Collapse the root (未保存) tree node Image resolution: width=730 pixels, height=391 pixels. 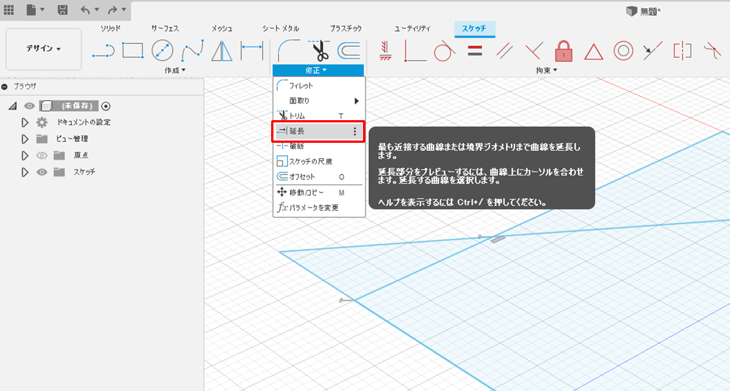[x=13, y=105]
